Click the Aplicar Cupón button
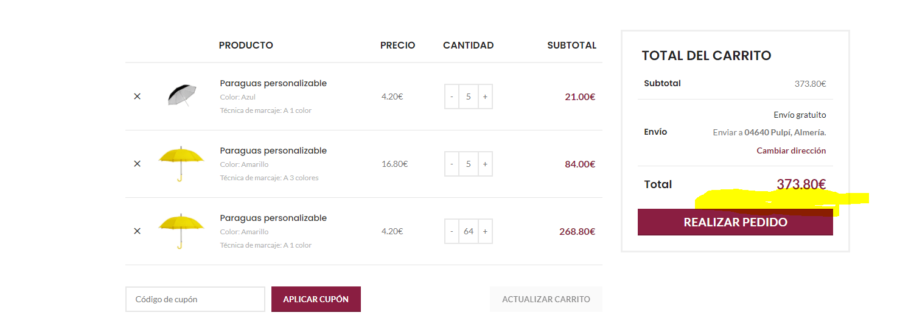The width and height of the screenshot is (897, 318). [316, 299]
